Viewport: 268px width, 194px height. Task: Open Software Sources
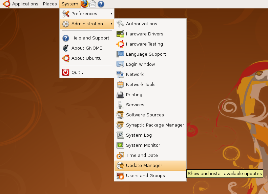point(150,115)
